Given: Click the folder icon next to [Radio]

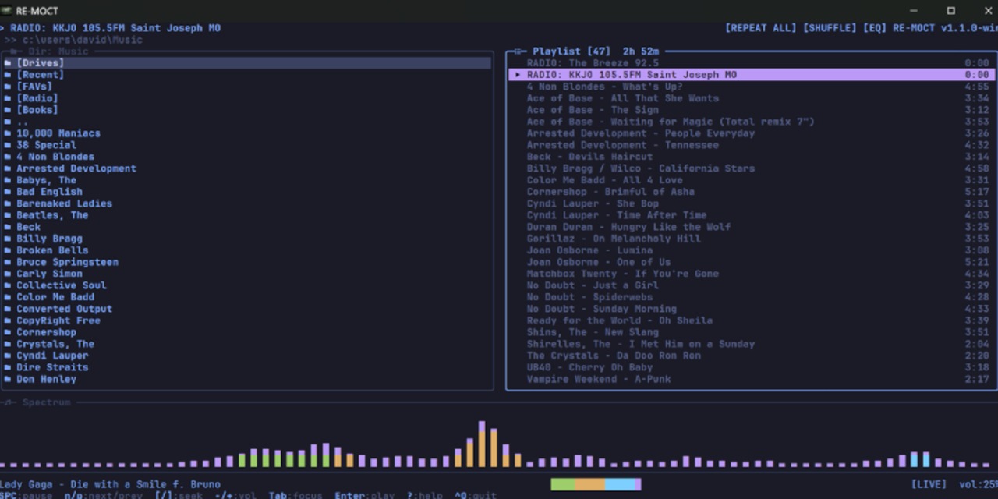Looking at the screenshot, I should tap(7, 98).
